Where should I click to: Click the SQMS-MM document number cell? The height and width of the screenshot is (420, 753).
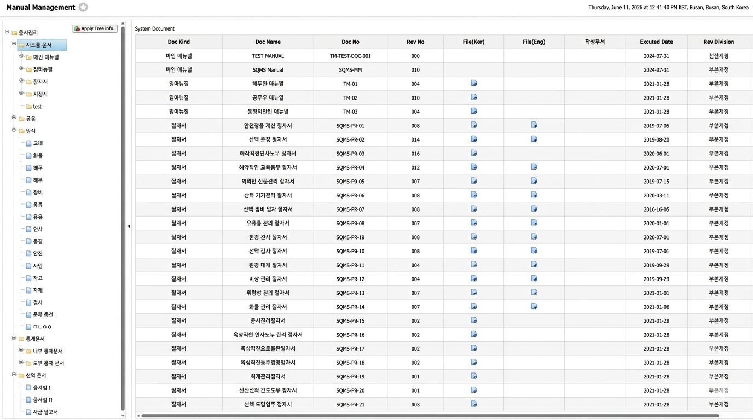click(x=351, y=70)
